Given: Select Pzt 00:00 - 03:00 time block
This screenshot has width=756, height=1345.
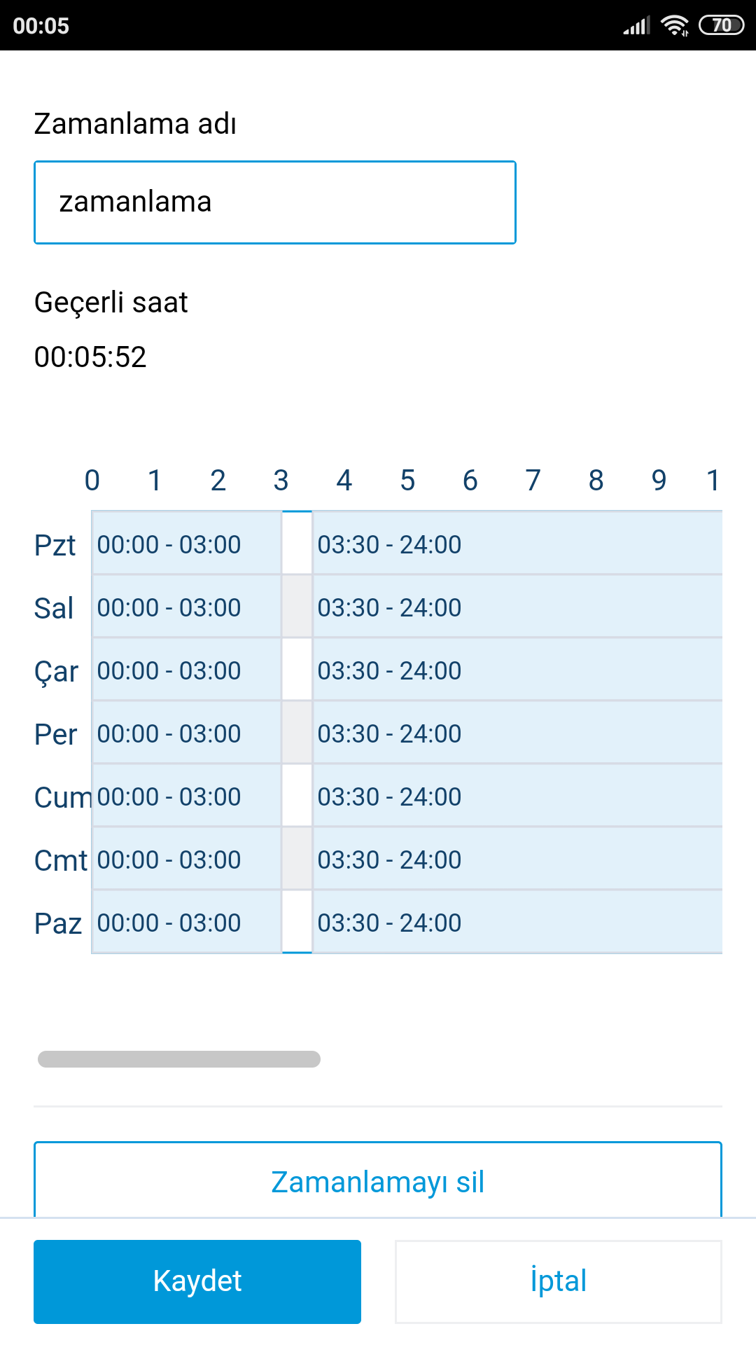Looking at the screenshot, I should point(187,544).
